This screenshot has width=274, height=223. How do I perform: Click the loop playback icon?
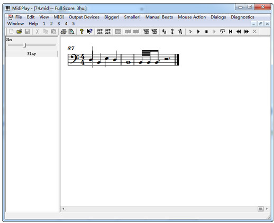tap(222, 32)
